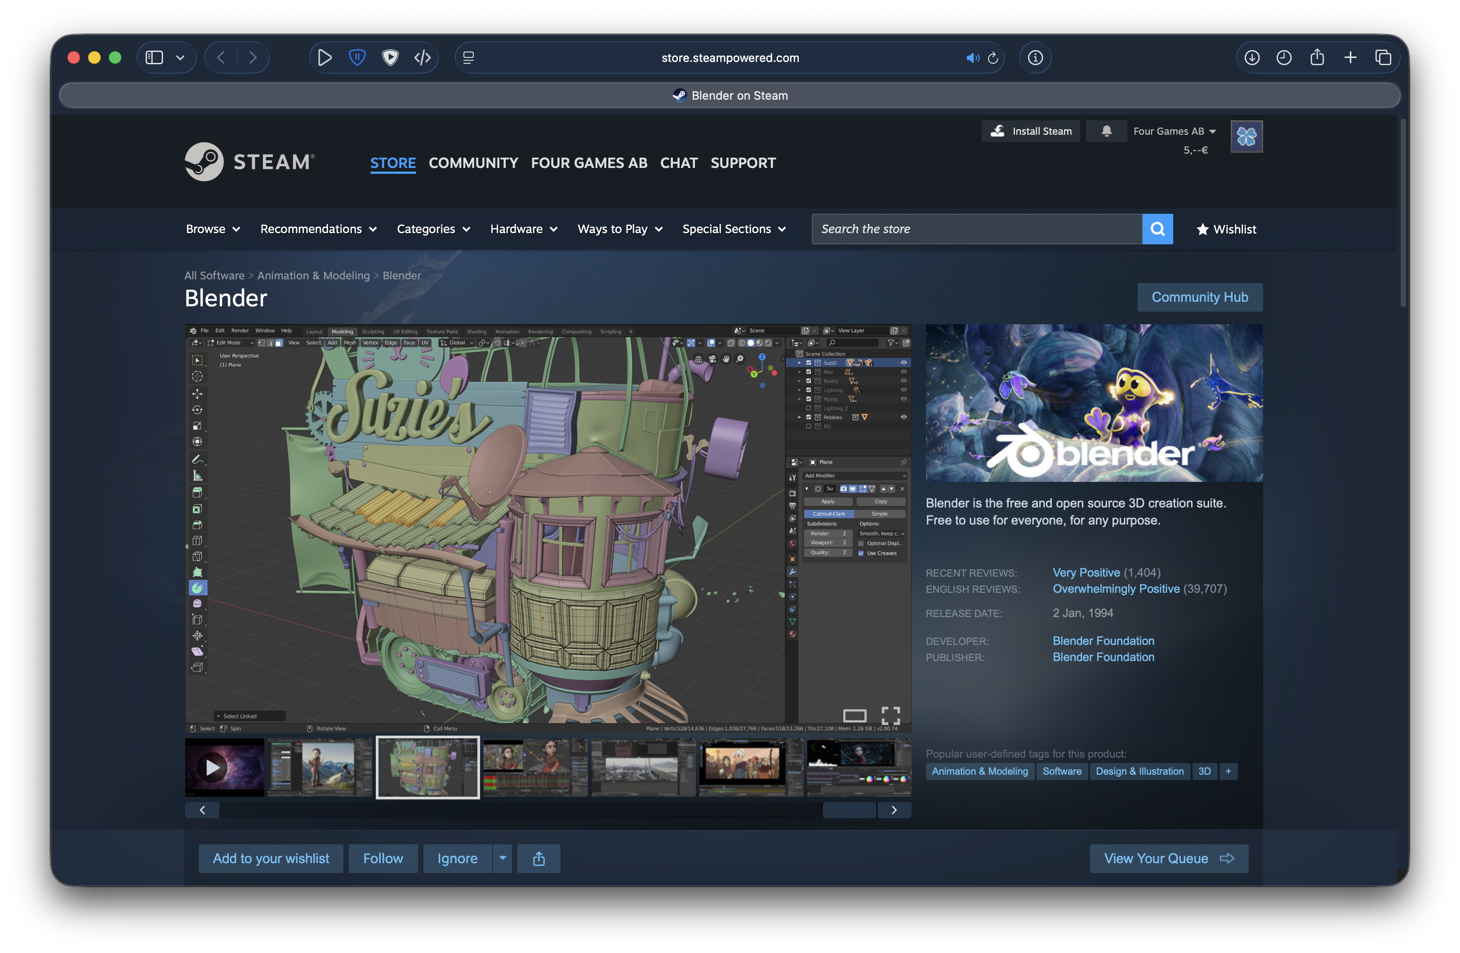
Task: Click the Ignore button
Action: click(458, 859)
